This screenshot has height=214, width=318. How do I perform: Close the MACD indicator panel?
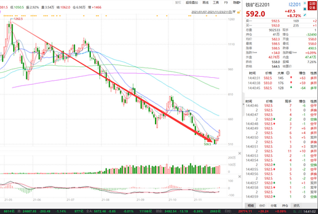(239, 177)
